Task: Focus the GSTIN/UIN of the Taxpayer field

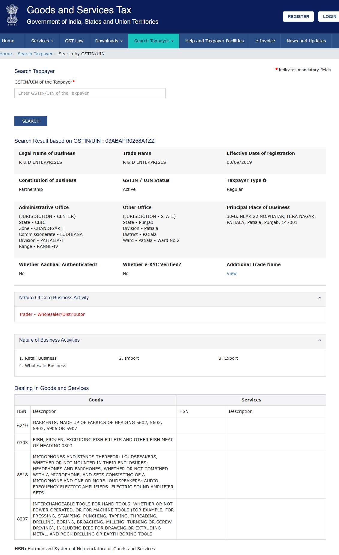Action: [90, 93]
